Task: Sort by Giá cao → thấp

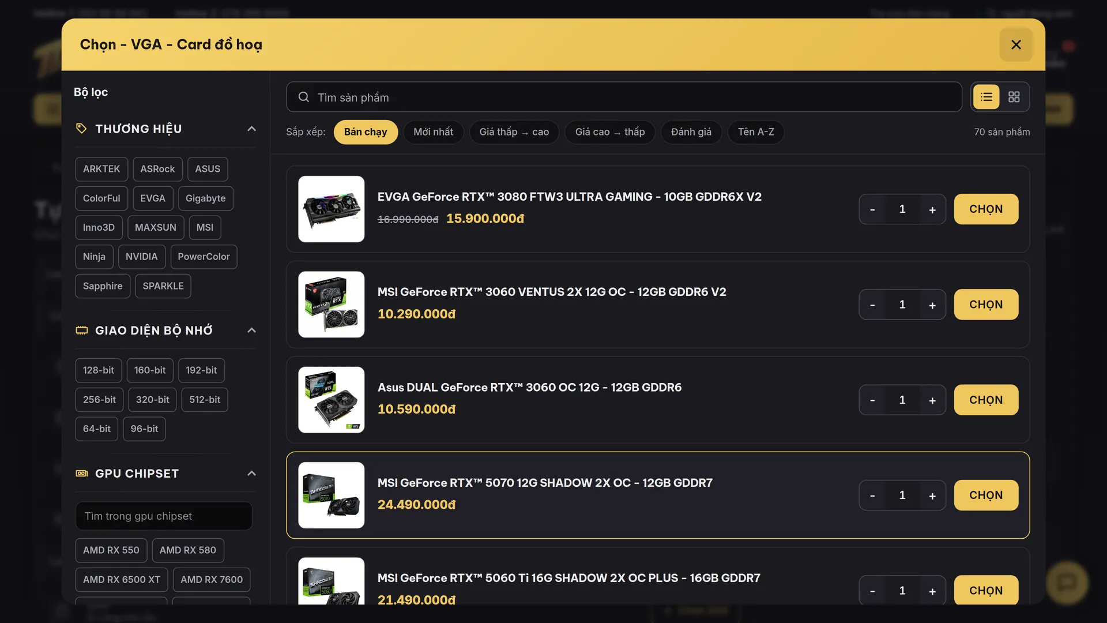Action: (610, 132)
